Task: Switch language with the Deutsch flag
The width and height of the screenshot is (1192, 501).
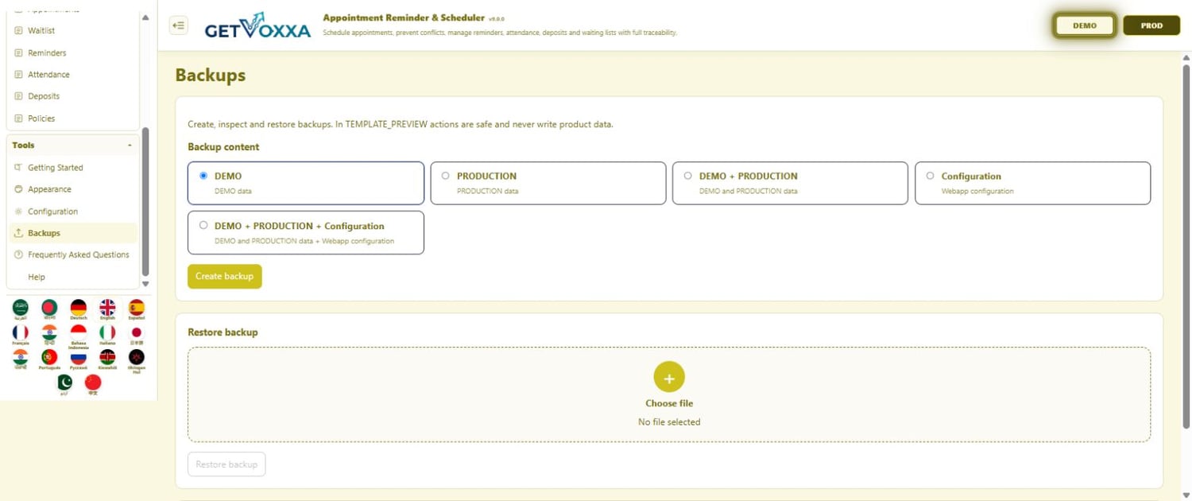Action: pos(78,309)
